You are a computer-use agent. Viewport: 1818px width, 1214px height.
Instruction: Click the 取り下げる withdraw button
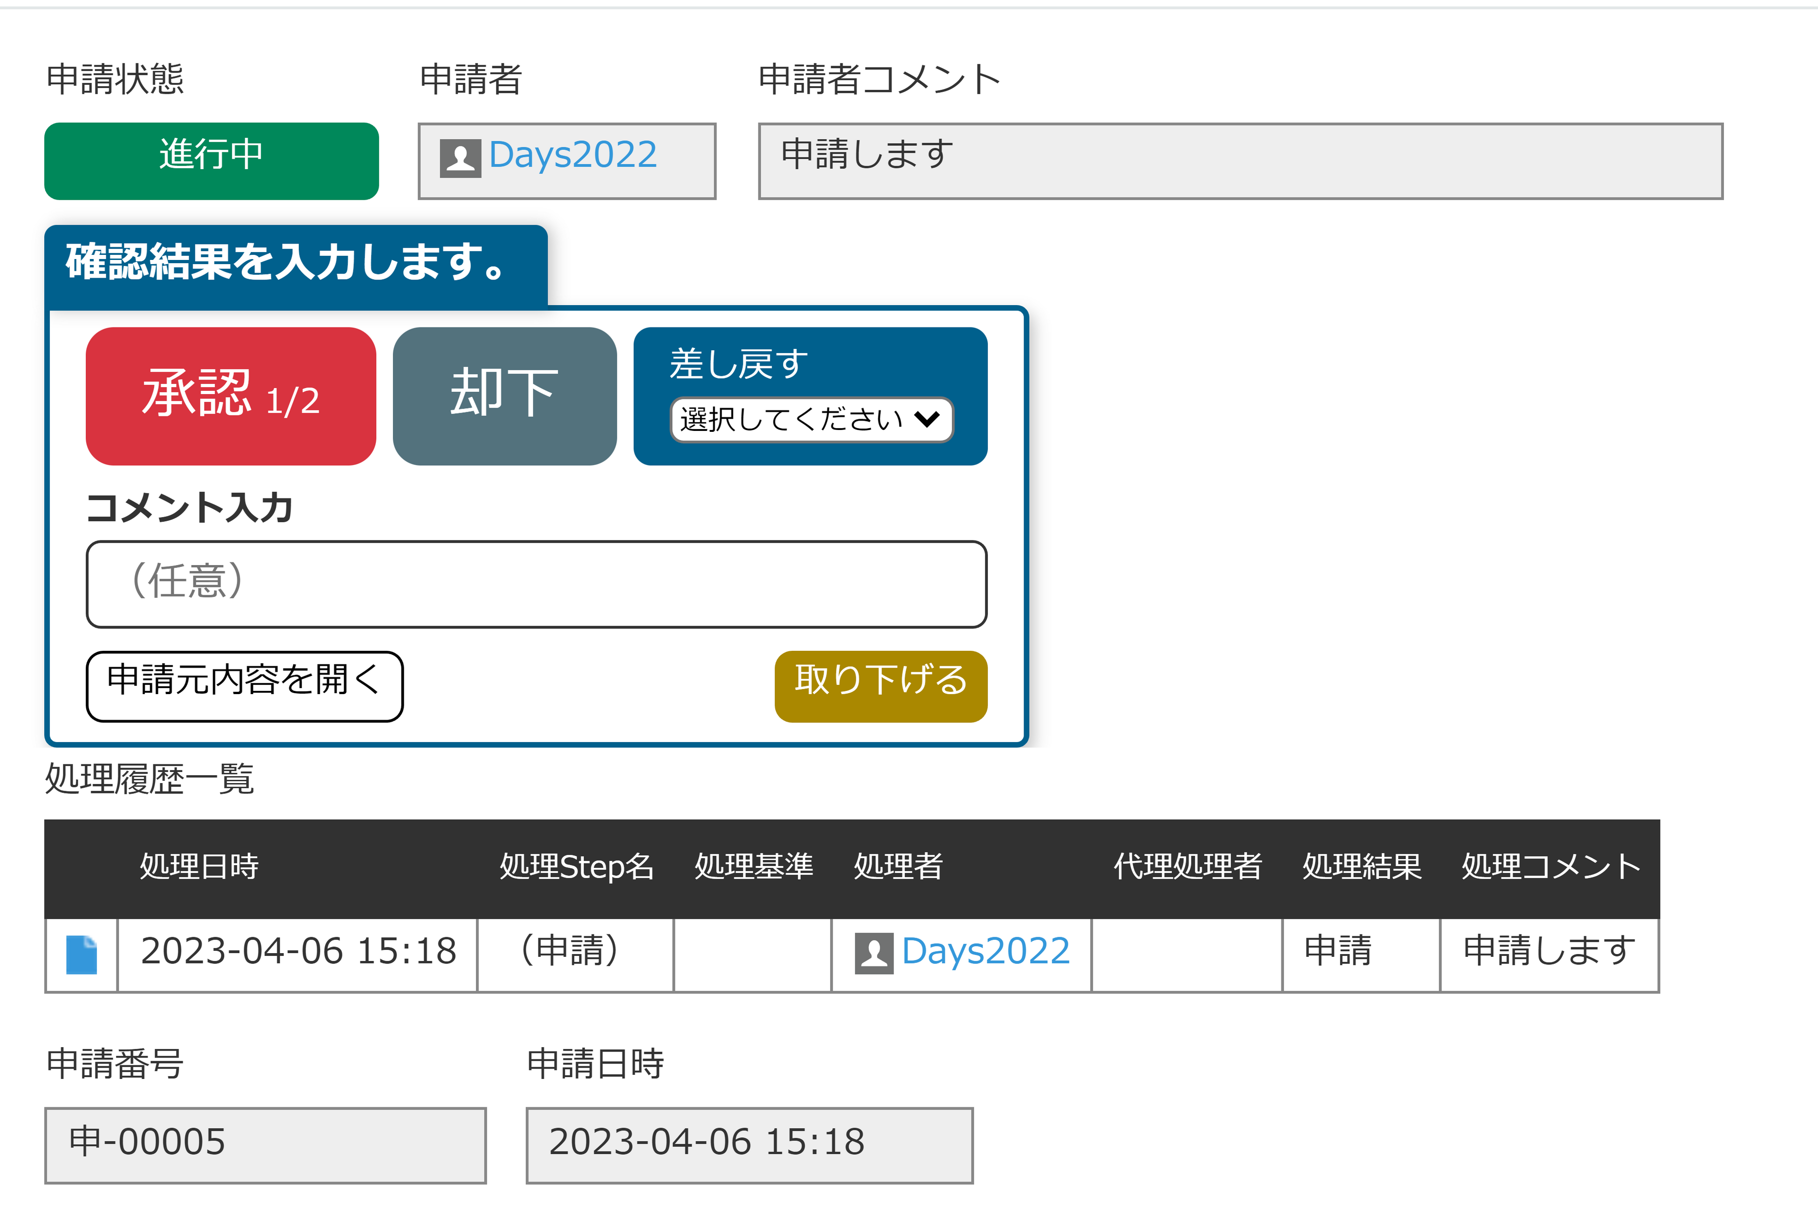point(880,686)
